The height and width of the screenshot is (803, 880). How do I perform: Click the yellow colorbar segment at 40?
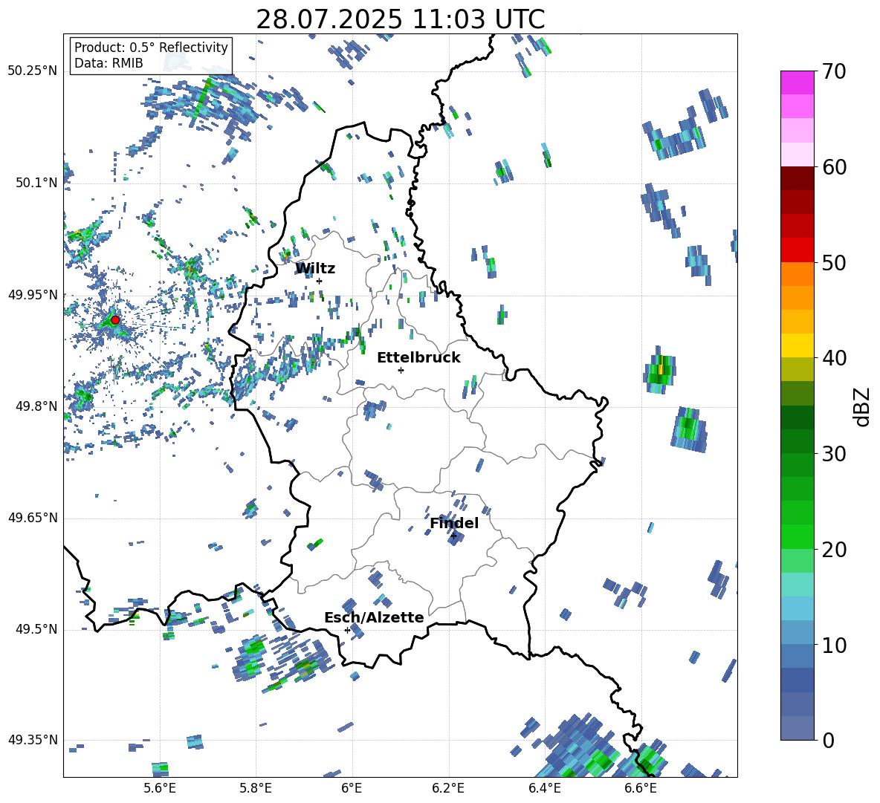tap(797, 345)
